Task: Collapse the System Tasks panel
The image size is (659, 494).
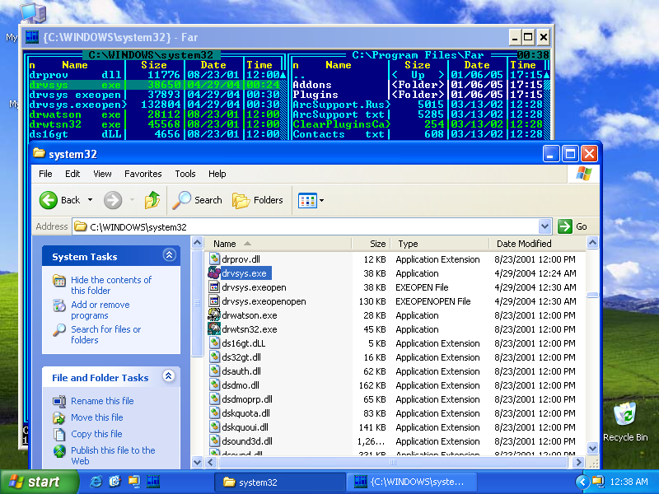Action: click(169, 255)
